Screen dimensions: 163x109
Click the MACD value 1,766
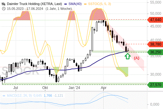coord(48,96)
